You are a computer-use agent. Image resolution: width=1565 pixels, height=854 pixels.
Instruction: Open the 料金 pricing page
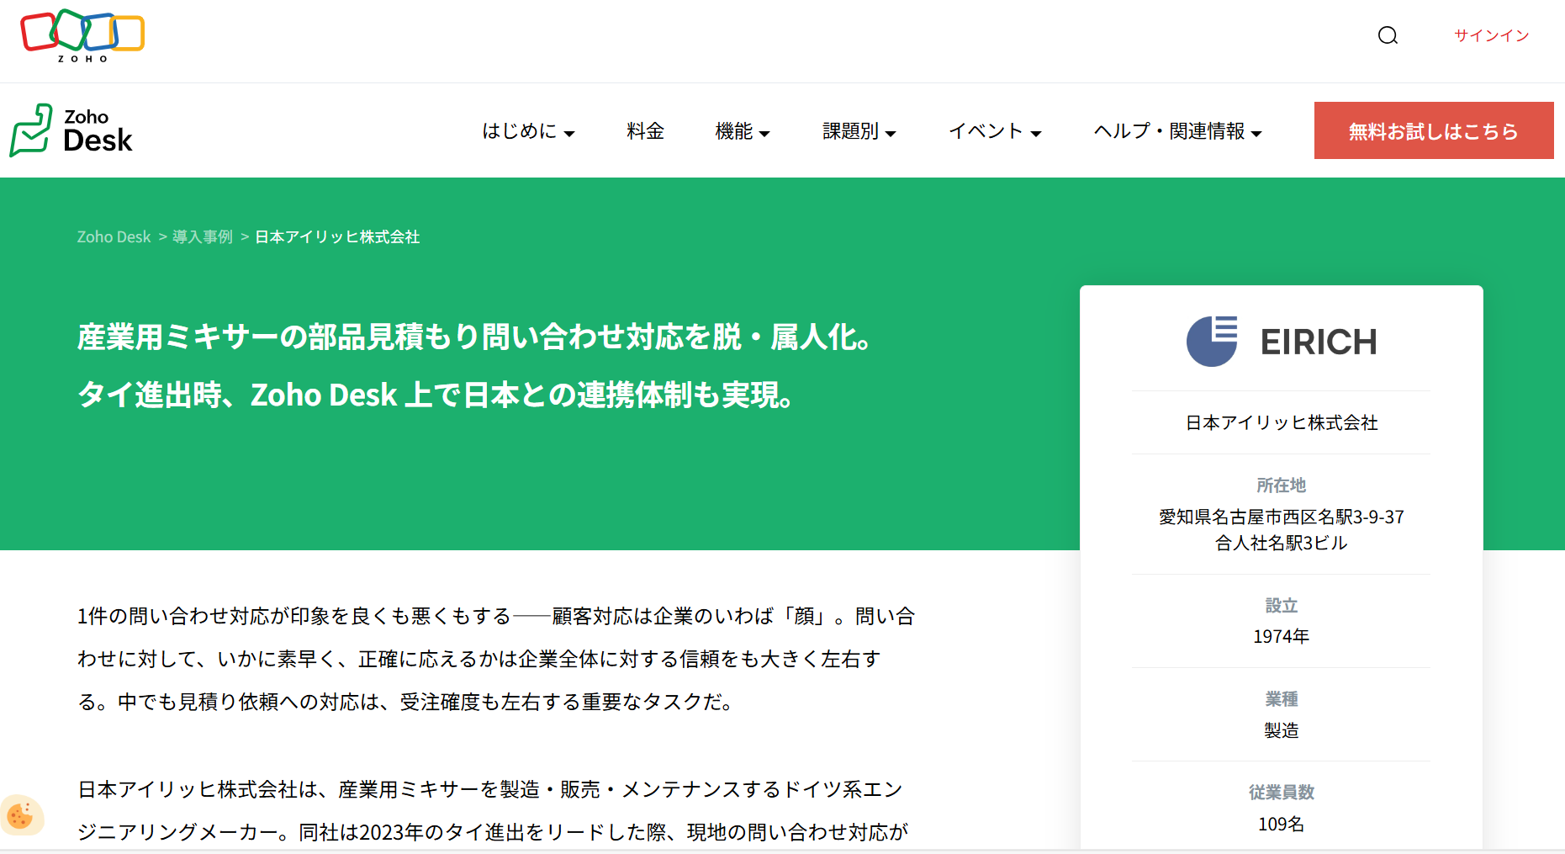pos(645,131)
